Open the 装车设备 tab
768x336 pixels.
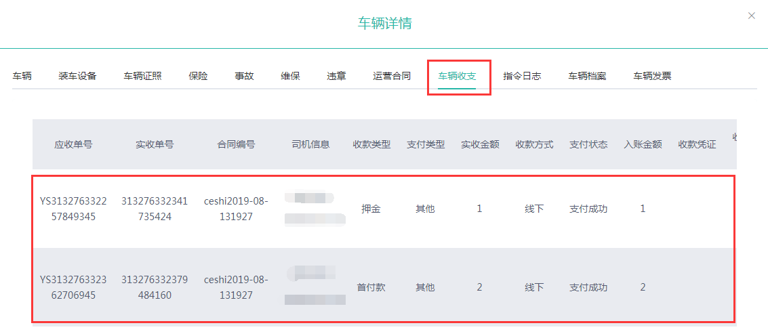tap(77, 76)
